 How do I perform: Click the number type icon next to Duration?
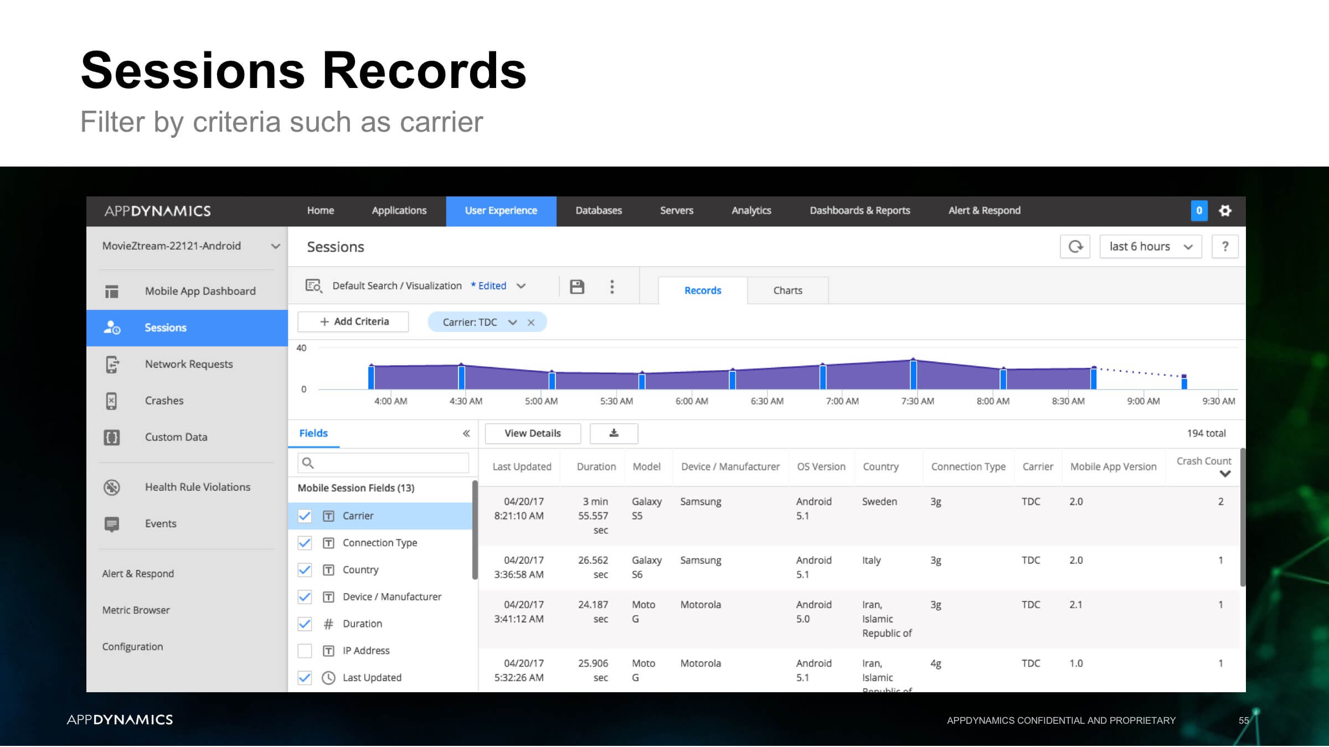pyautogui.click(x=328, y=624)
